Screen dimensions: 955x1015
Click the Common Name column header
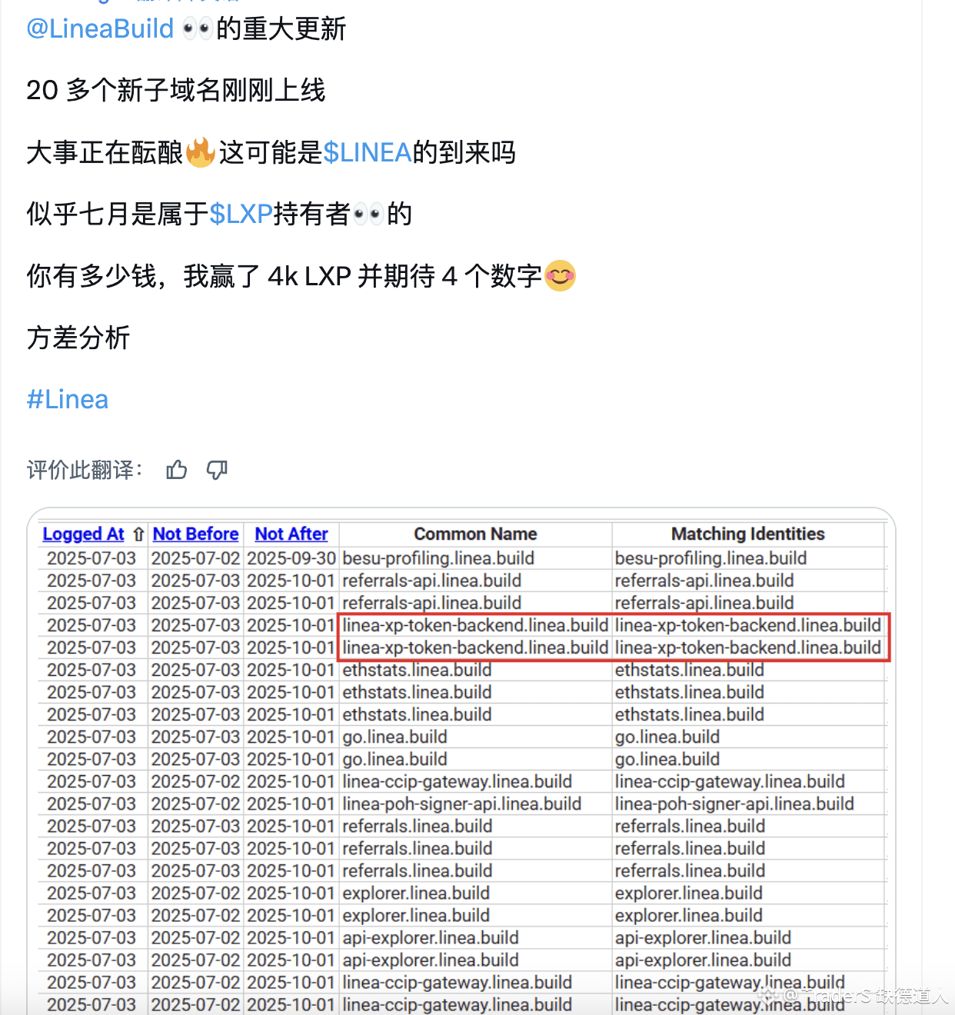pyautogui.click(x=475, y=534)
